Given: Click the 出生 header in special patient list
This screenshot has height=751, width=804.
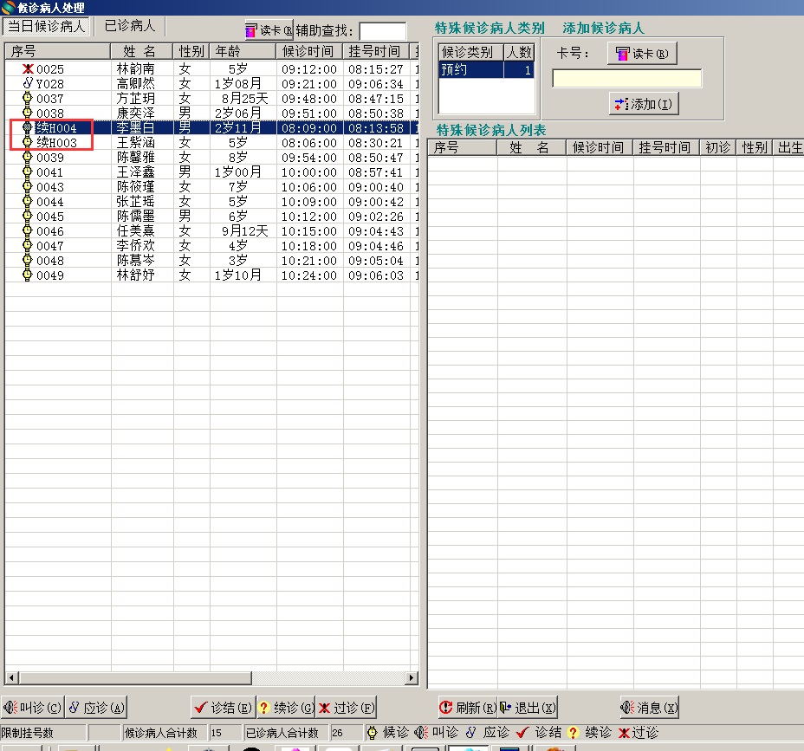Looking at the screenshot, I should coord(788,147).
